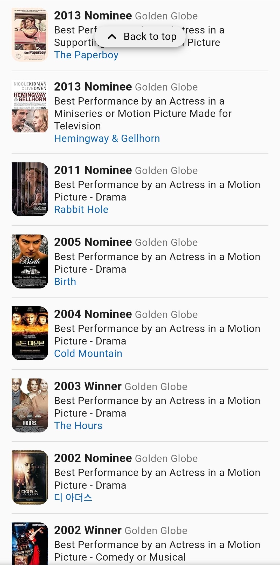280x565 pixels.
Task: Tap The Hours poster image
Action: (x=30, y=405)
